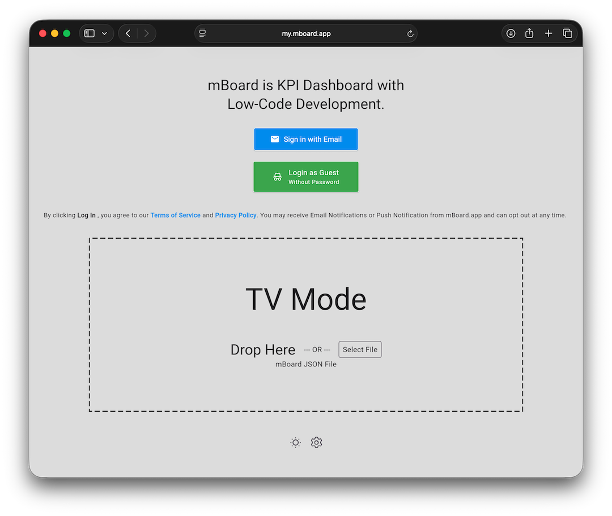Open the Downloads icon in the toolbar
612x516 pixels.
tap(511, 33)
